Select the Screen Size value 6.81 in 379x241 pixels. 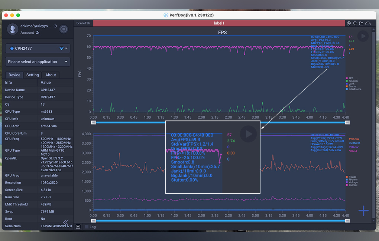coord(46,190)
